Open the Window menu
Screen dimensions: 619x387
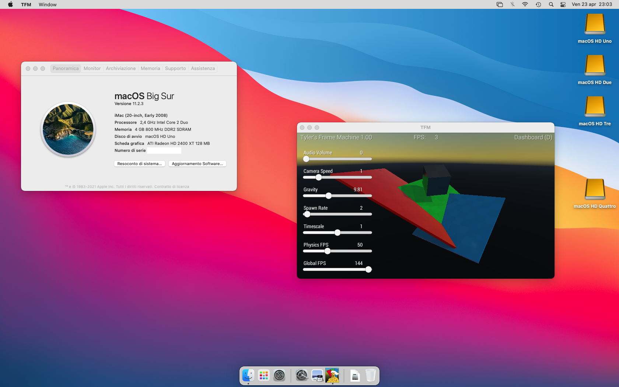48,4
